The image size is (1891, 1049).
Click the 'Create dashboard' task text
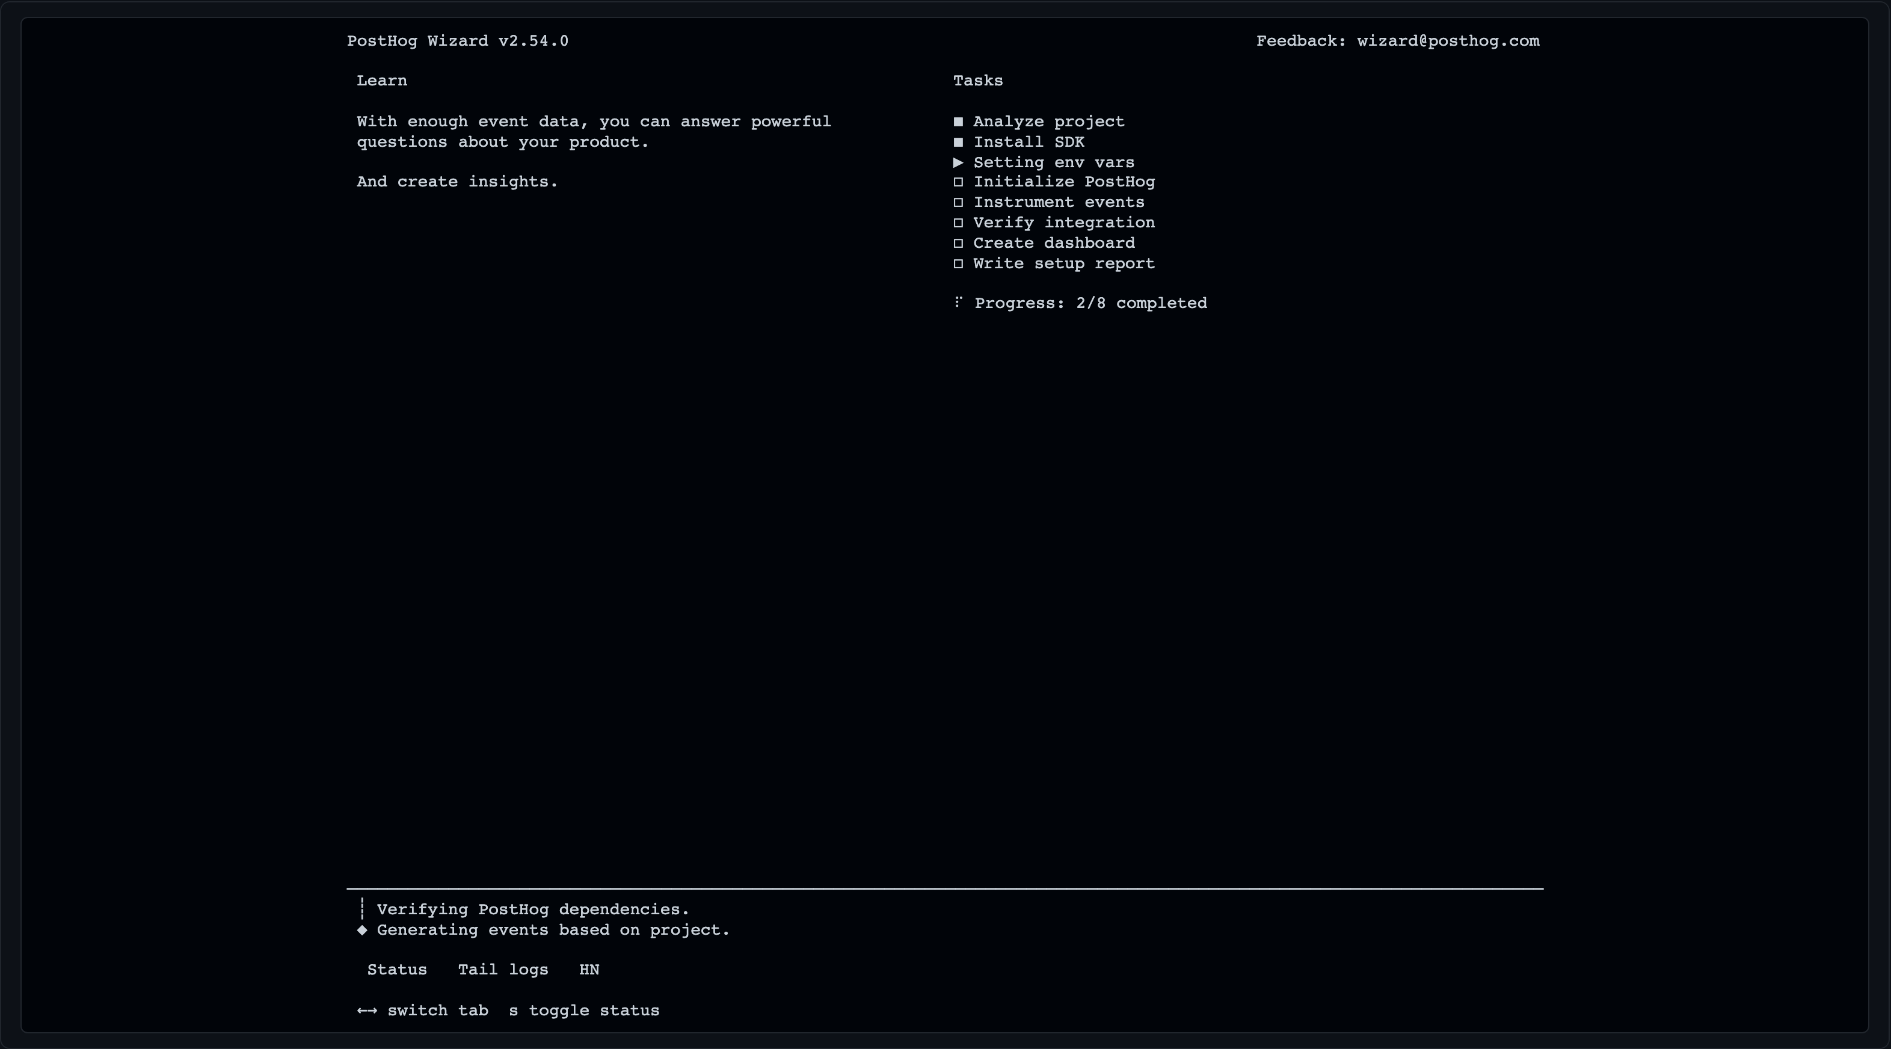point(1054,244)
